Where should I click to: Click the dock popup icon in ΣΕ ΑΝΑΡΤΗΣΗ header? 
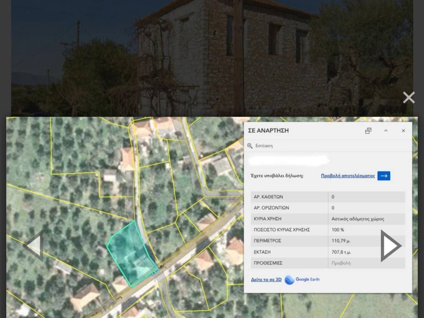pos(368,131)
